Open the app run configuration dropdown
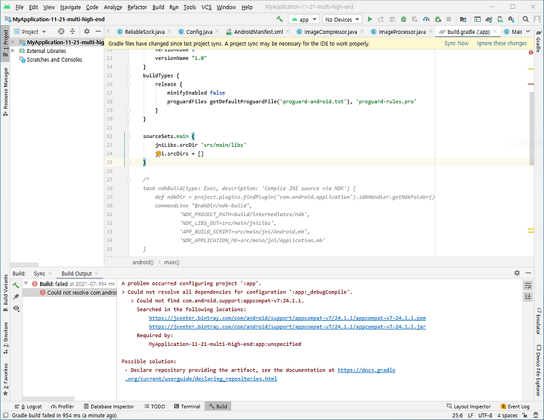 pyautogui.click(x=304, y=19)
